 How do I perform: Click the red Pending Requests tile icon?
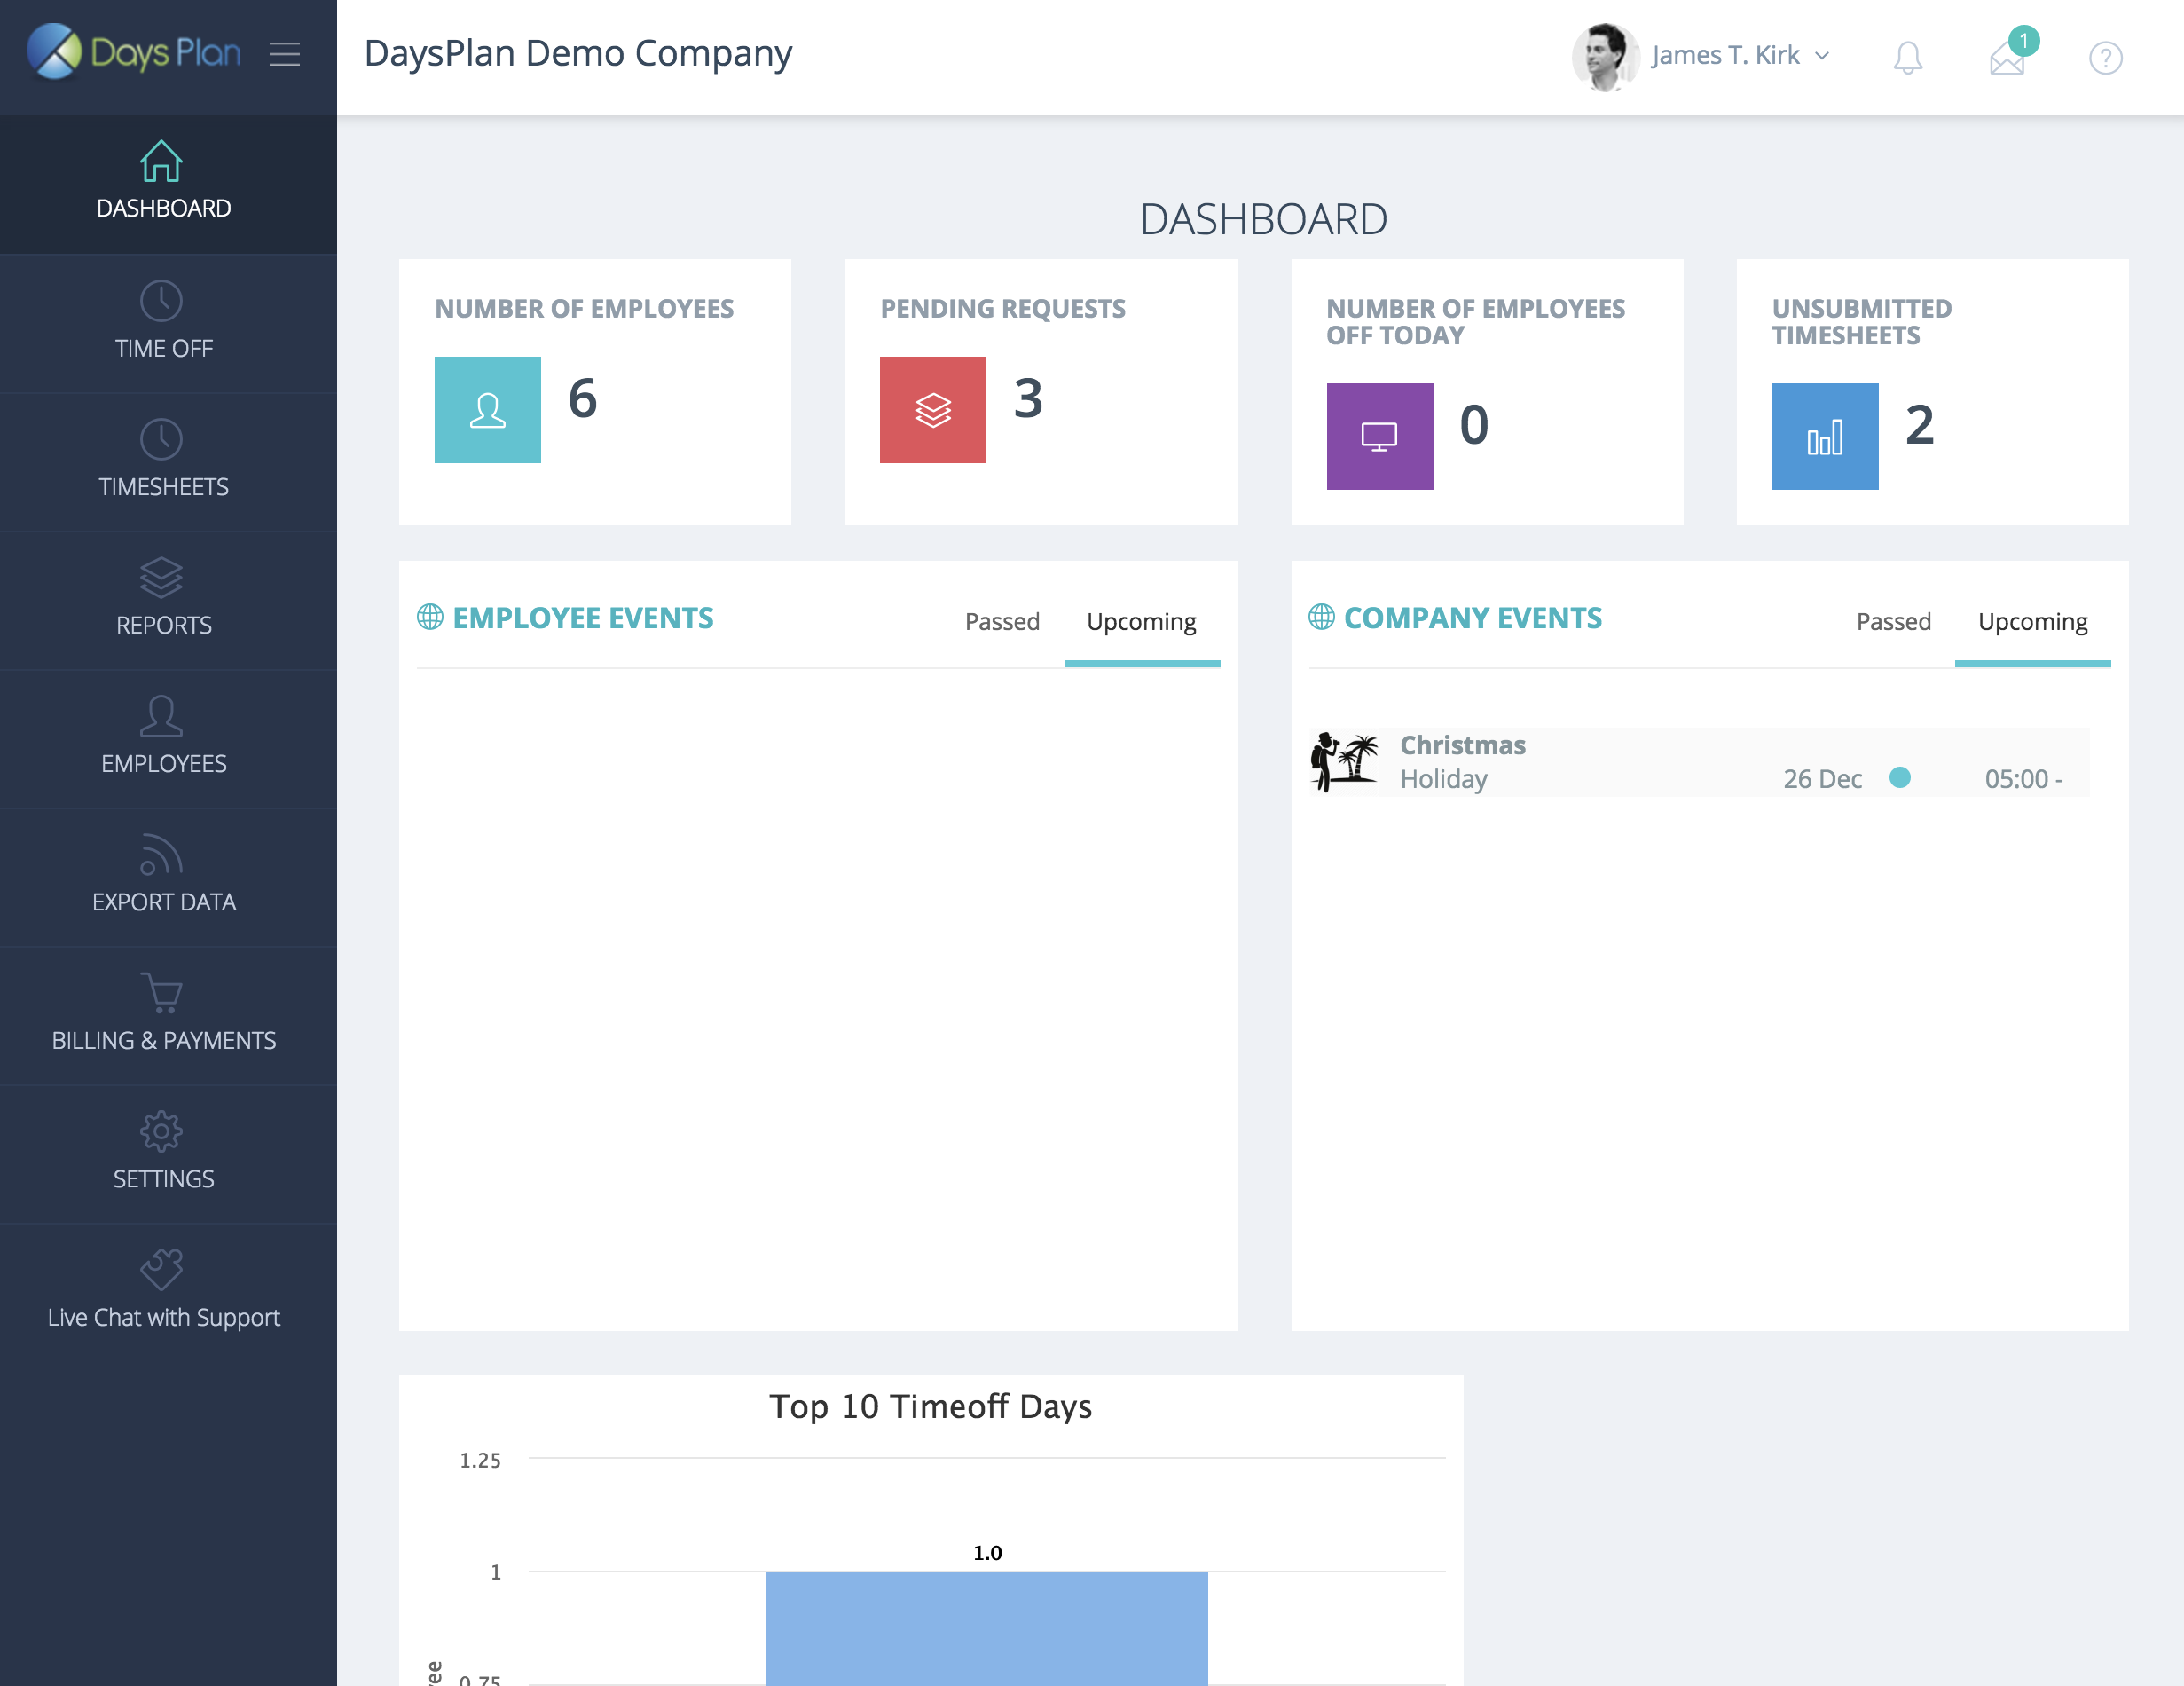pos(932,410)
